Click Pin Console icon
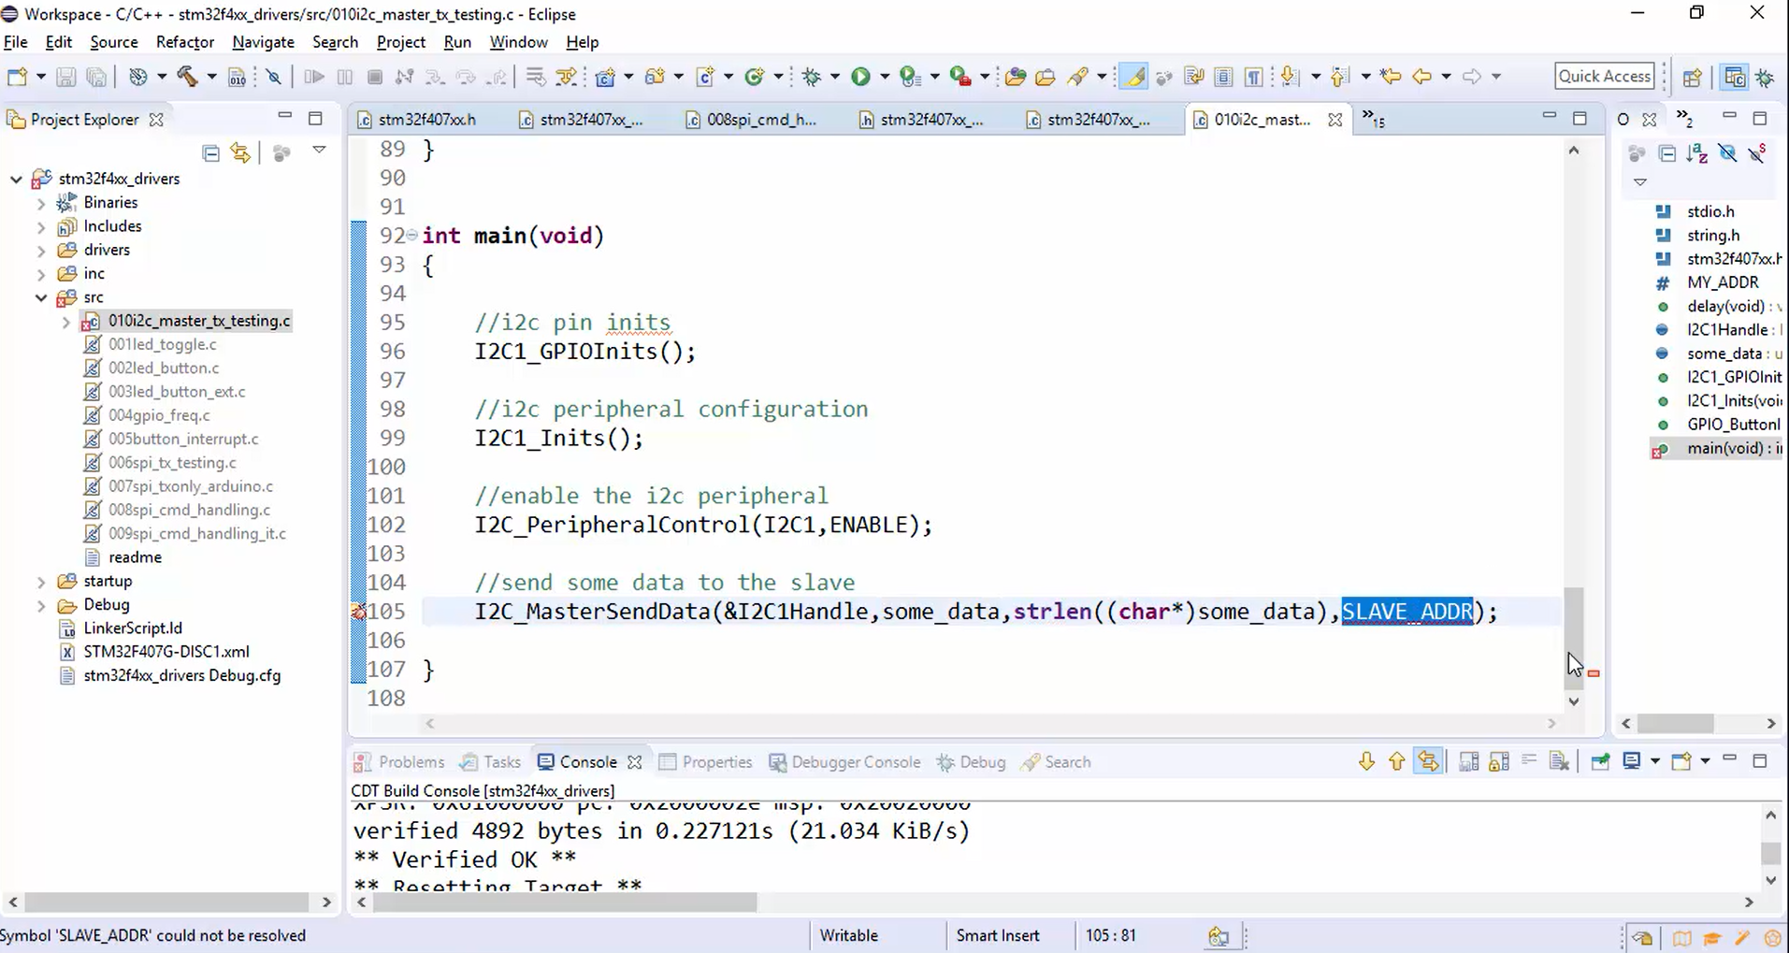The image size is (1789, 953). [1600, 761]
